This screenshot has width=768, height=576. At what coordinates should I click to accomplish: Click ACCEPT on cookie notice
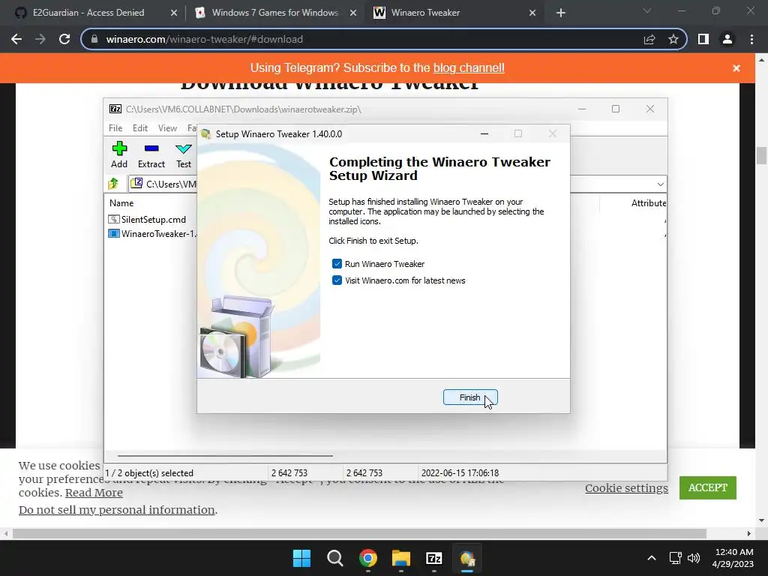(x=708, y=487)
